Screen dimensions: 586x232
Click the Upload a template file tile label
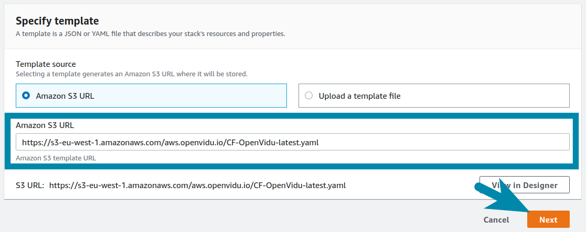point(359,96)
